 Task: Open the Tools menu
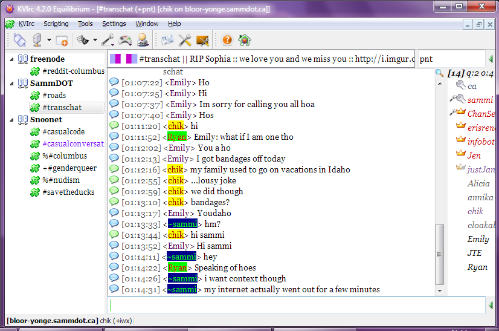85,24
